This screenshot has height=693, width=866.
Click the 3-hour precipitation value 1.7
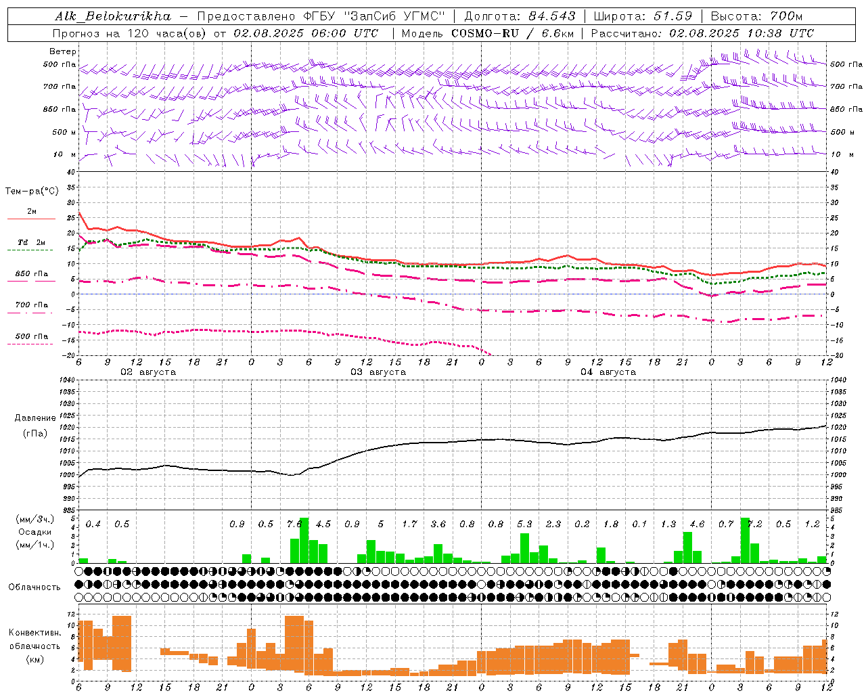[409, 524]
